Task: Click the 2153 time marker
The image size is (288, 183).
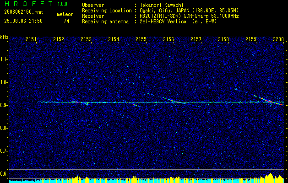Action: tap(86, 39)
